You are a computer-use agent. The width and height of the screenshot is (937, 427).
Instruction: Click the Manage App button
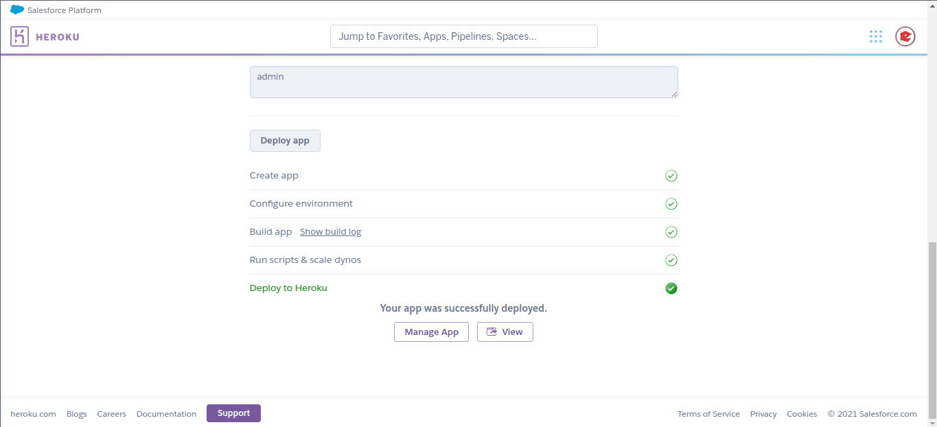coord(431,332)
